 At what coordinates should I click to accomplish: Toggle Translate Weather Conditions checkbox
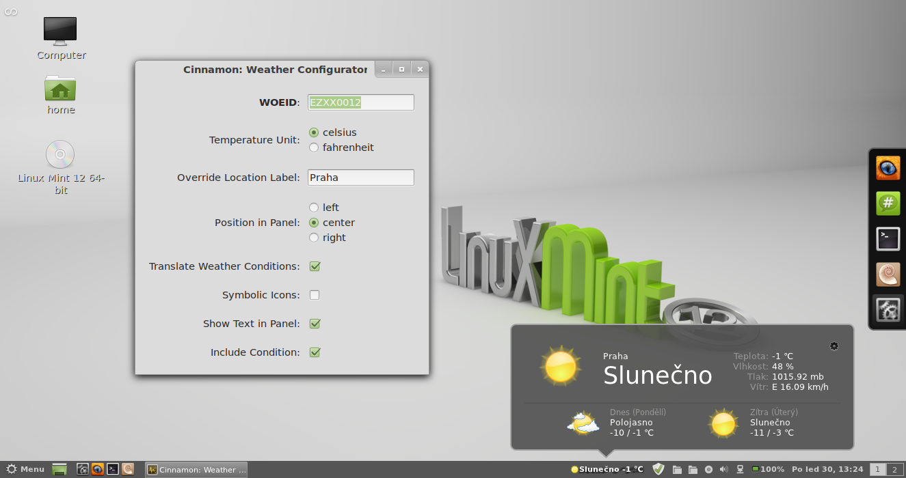tap(315, 266)
